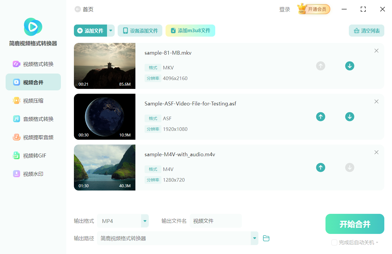Move Sample-ASF-Video-File-for-Testing.asf up

pos(320,117)
